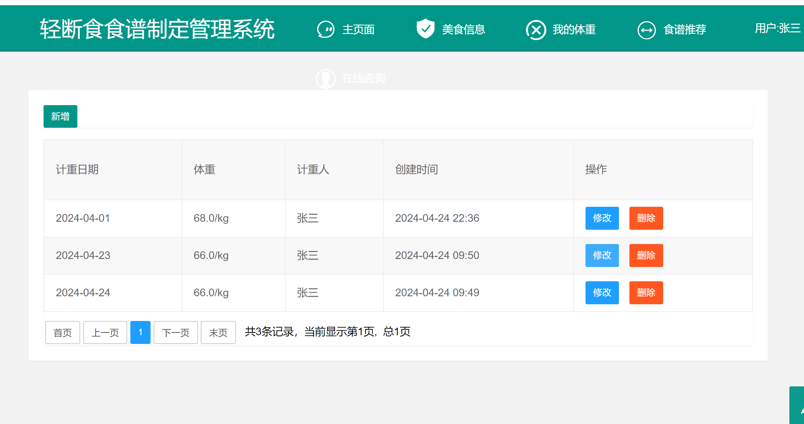This screenshot has width=804, height=424.
Task: Click the circled X icon for 我的体重
Action: (536, 30)
